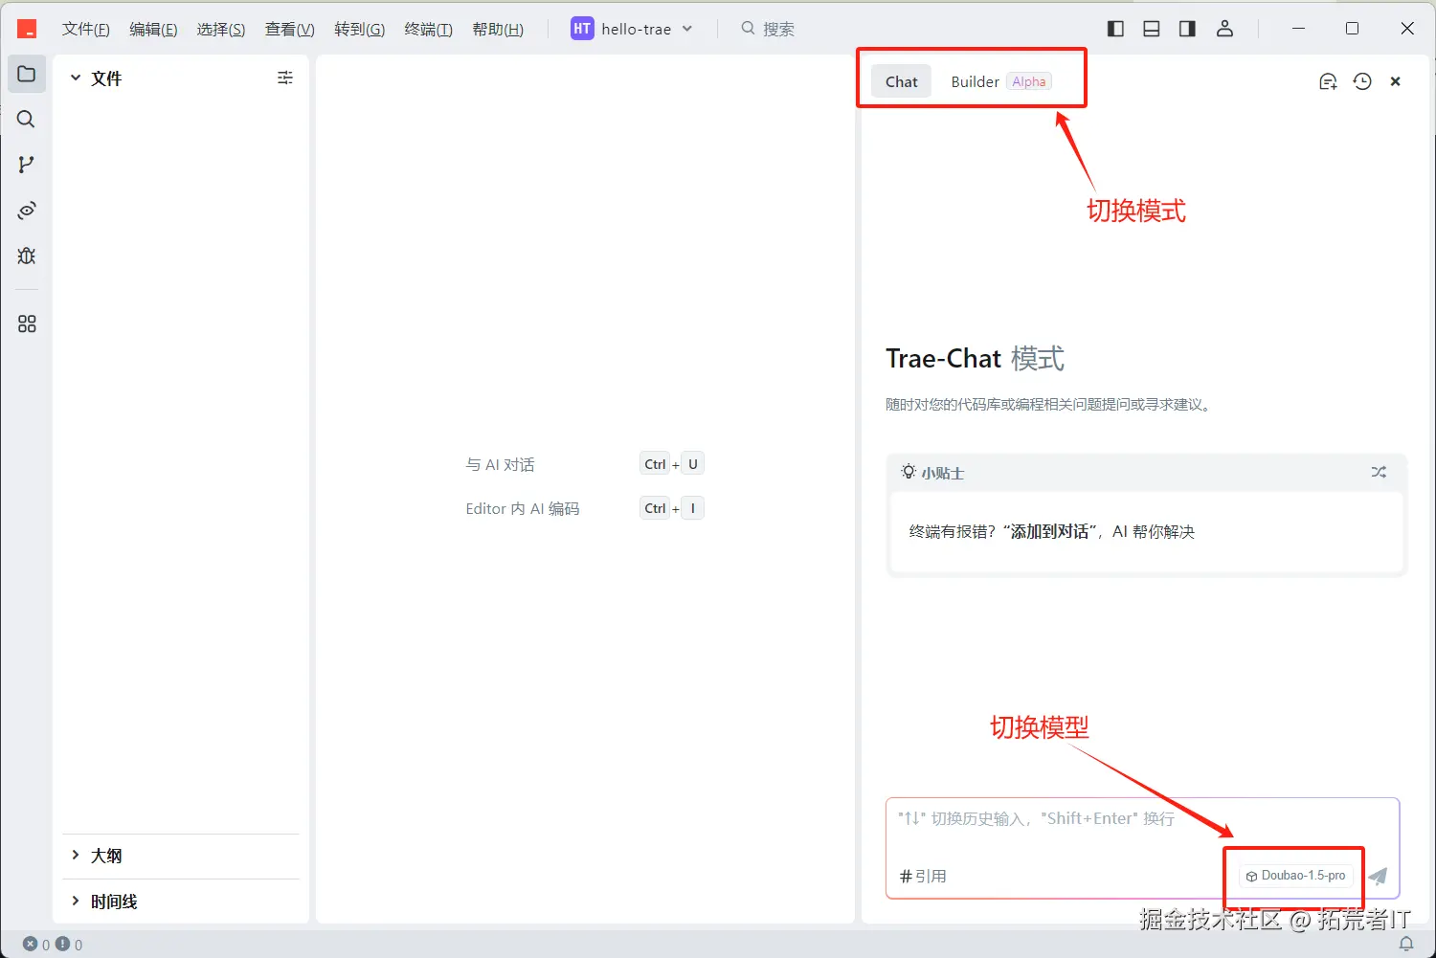
Task: Click the warnings count status icon
Action: (x=69, y=945)
